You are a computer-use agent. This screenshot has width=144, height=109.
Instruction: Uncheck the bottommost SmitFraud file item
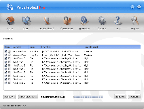click(x=6, y=83)
